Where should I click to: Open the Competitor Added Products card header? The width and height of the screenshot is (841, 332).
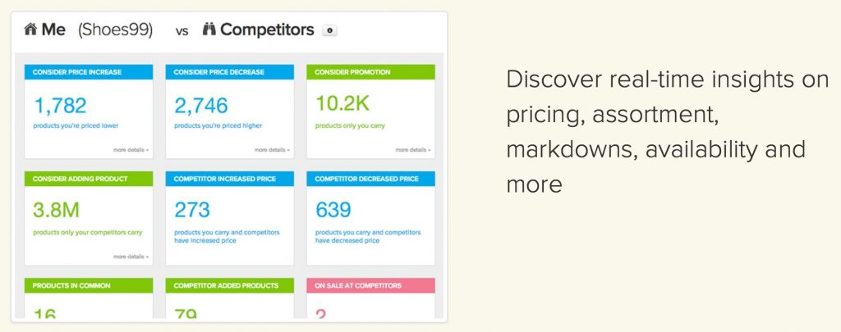230,285
